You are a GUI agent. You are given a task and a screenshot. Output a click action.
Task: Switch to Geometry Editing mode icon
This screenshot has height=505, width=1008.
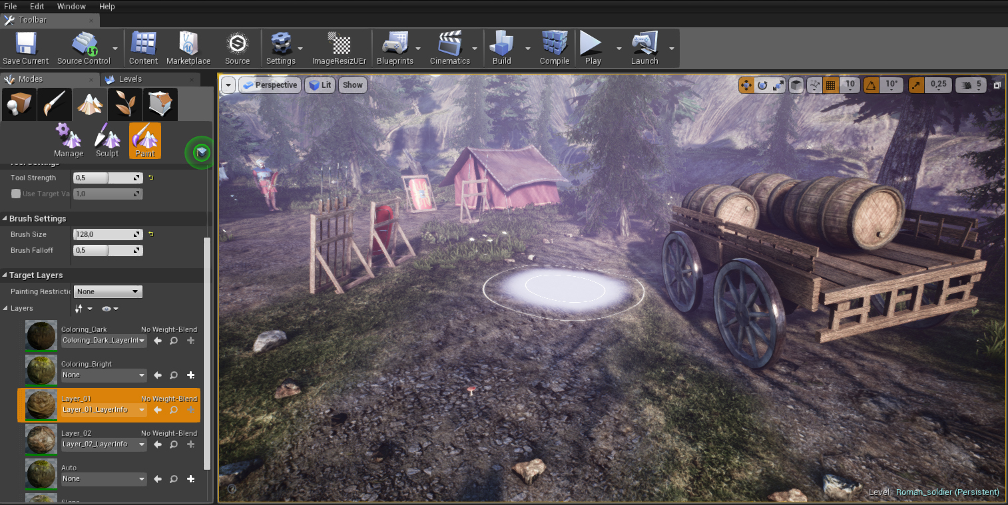(x=160, y=104)
